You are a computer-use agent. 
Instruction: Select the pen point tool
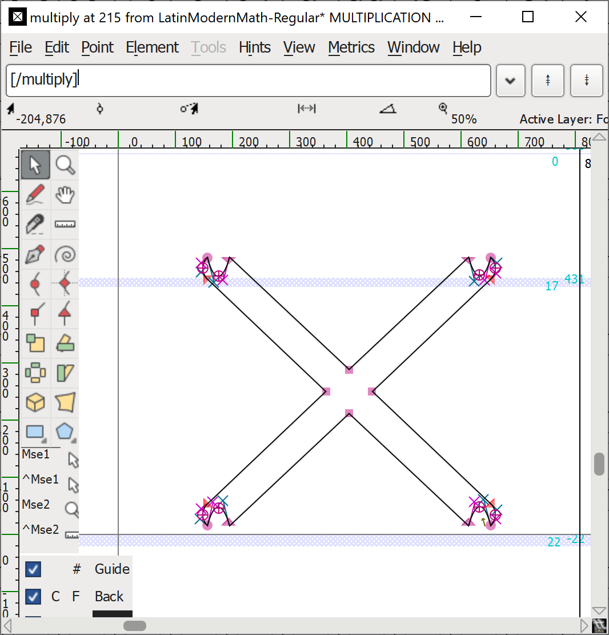pyautogui.click(x=35, y=254)
